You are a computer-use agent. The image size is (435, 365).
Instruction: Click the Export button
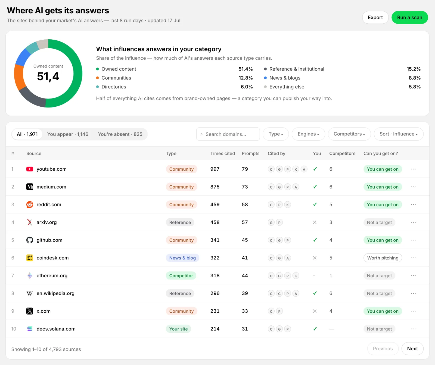coord(375,17)
